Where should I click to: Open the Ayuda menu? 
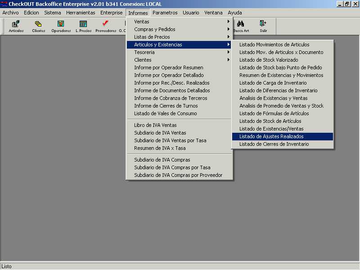click(234, 13)
